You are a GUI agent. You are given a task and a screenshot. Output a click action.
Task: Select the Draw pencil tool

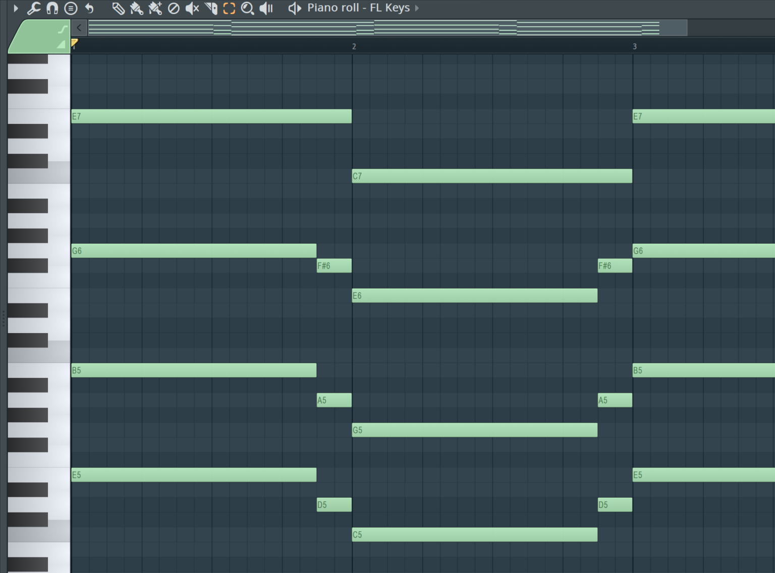118,8
